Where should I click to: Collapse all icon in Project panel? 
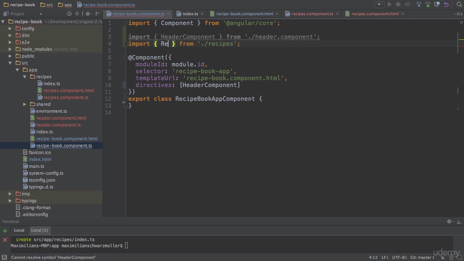[77, 14]
